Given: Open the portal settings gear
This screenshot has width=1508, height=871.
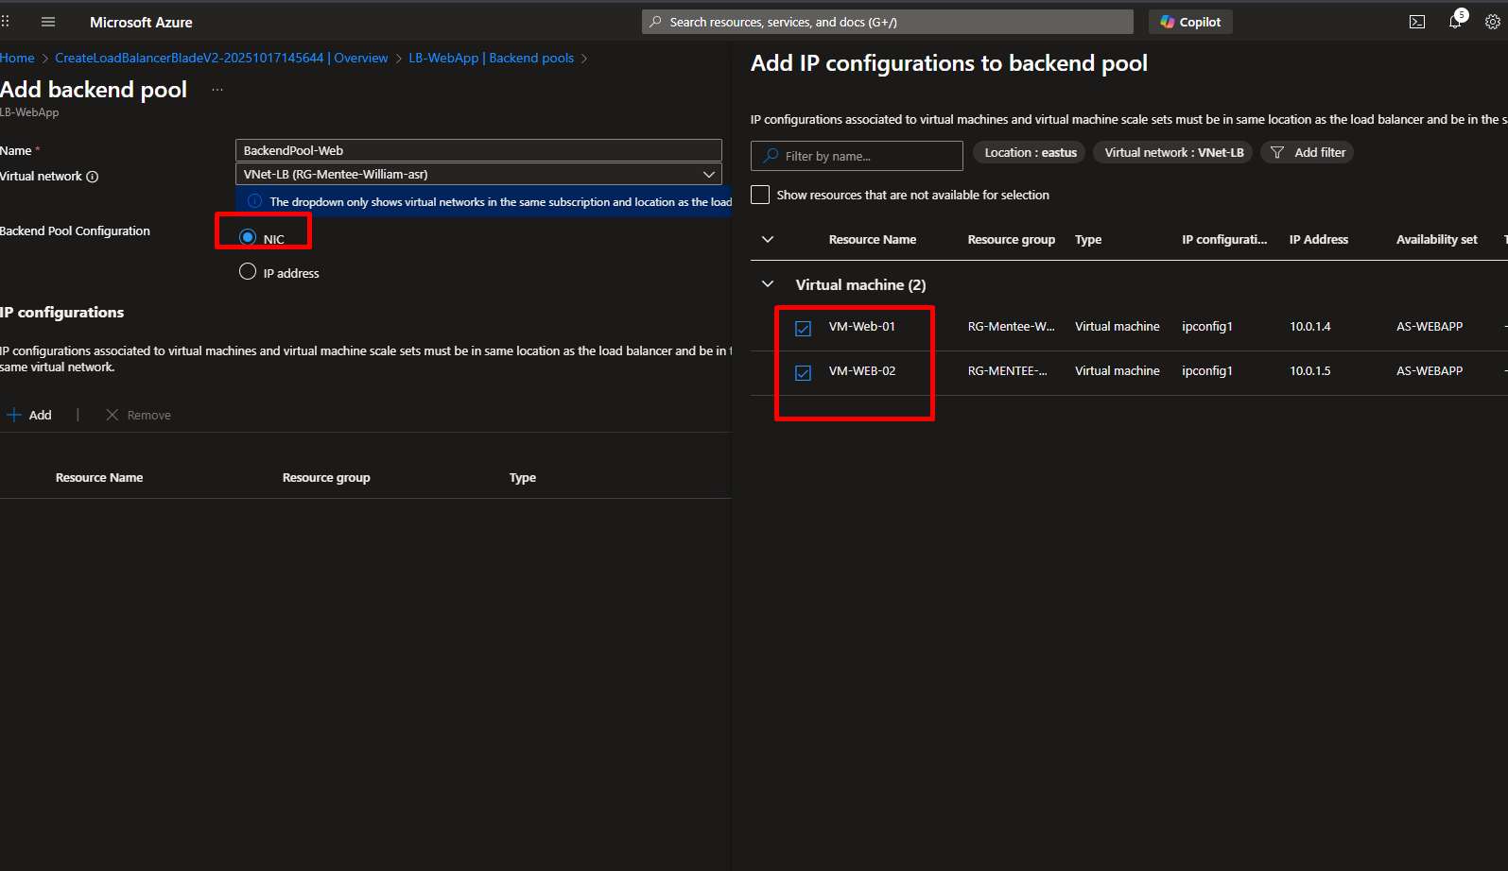Looking at the screenshot, I should pos(1492,22).
